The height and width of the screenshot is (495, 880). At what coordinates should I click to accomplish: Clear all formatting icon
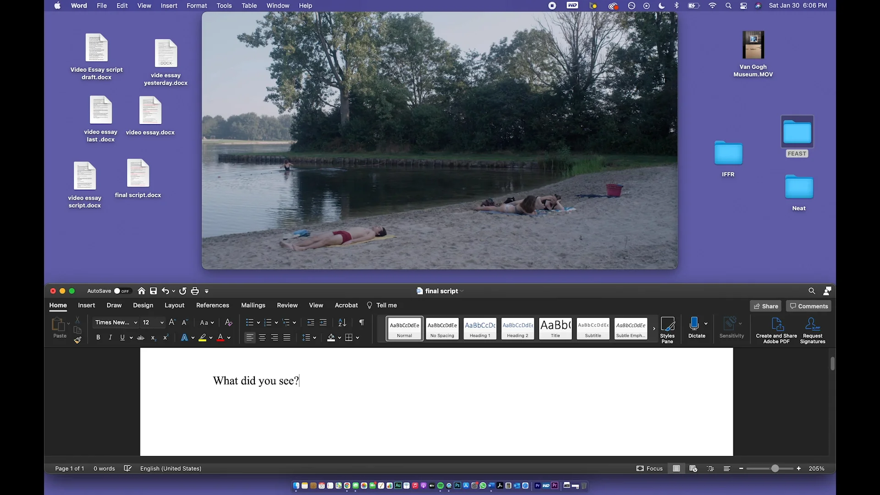pos(229,323)
